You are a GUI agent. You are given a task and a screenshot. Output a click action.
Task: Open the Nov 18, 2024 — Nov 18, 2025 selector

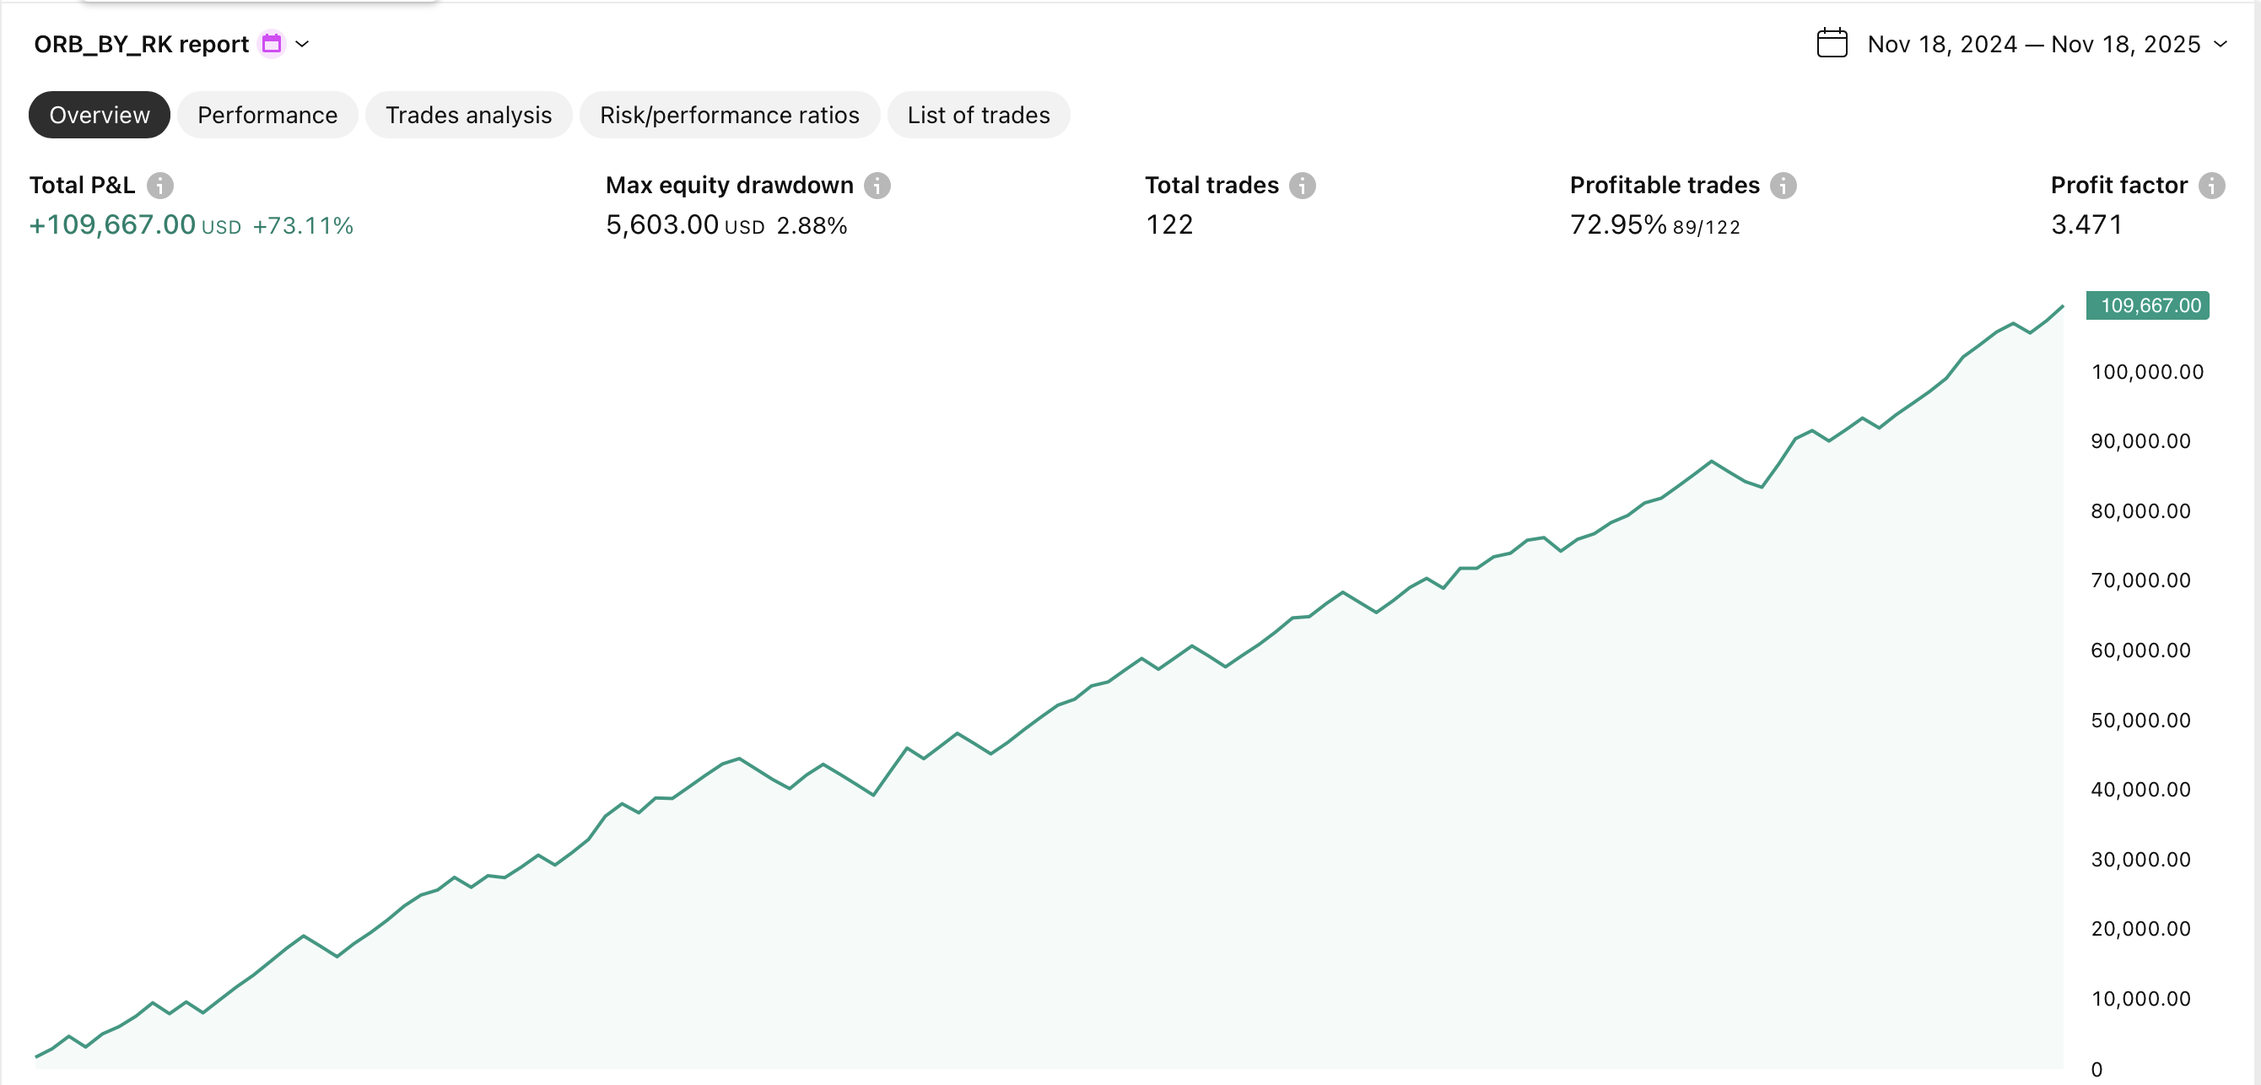(2032, 44)
